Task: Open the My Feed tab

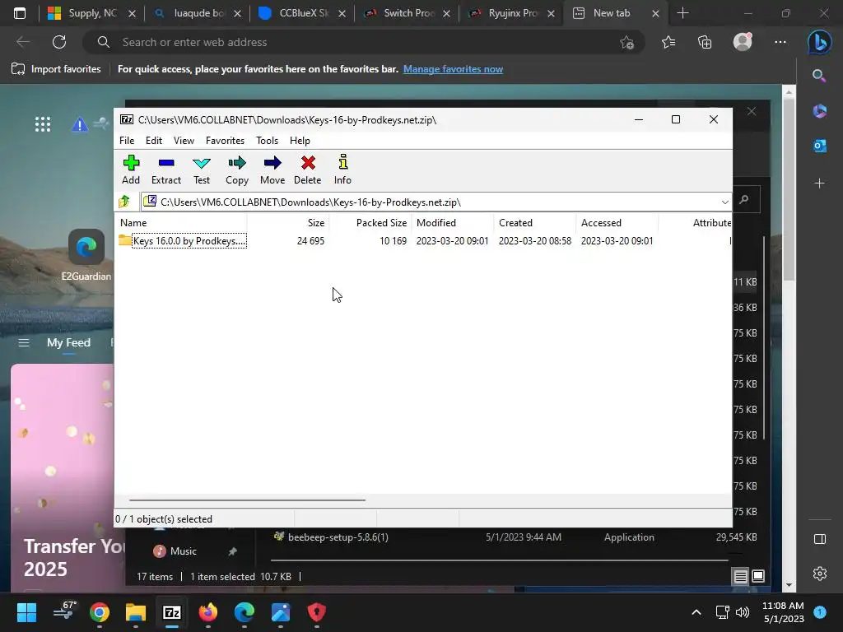Action: point(68,342)
